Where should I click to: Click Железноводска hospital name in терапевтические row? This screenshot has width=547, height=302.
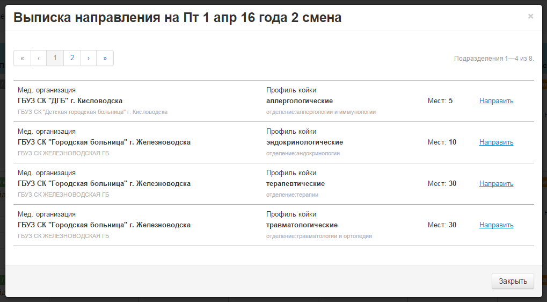coord(104,184)
